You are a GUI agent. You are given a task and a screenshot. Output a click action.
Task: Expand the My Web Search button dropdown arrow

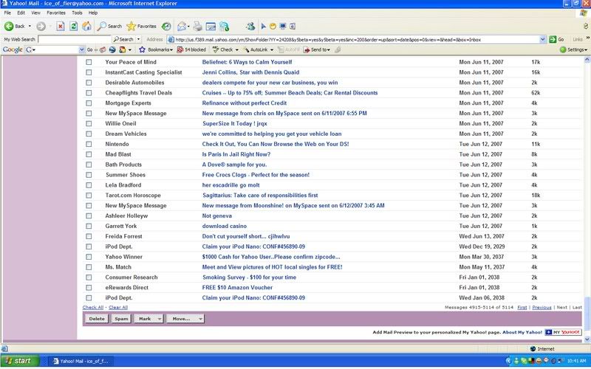tap(138, 39)
